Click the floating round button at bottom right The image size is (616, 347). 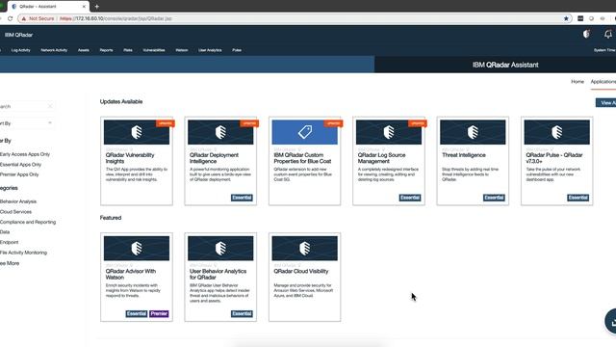coord(611,321)
